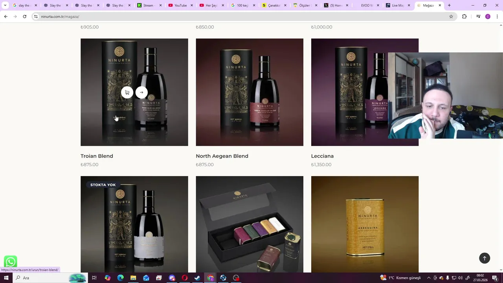Open Outlook from taskbar

146,278
